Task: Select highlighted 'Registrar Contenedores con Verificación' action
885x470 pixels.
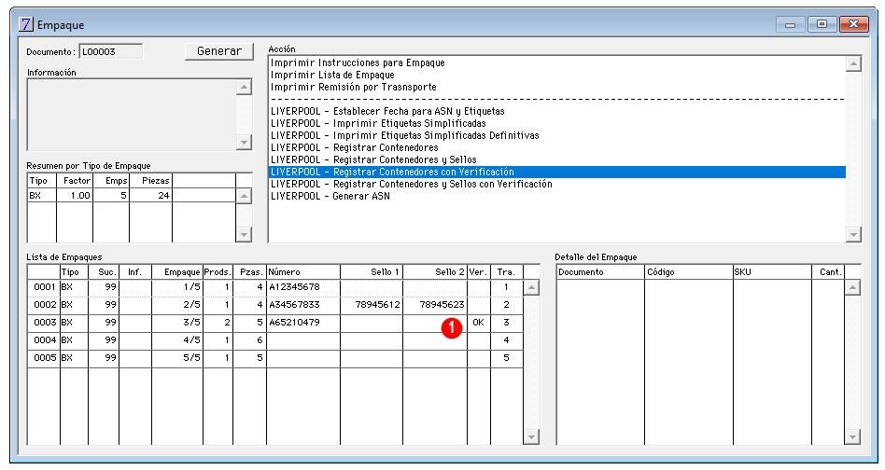Action: click(556, 172)
